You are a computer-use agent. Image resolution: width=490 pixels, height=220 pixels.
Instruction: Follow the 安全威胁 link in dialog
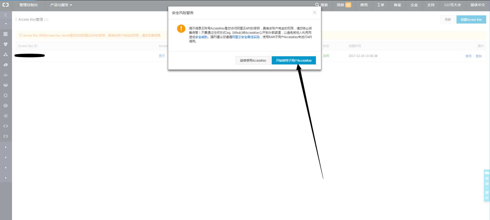201,37
